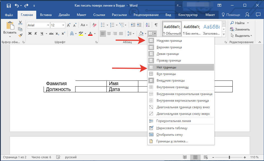Open Draw Table from borders menu
Viewport: 264px width, 161px height.
pos(172,128)
